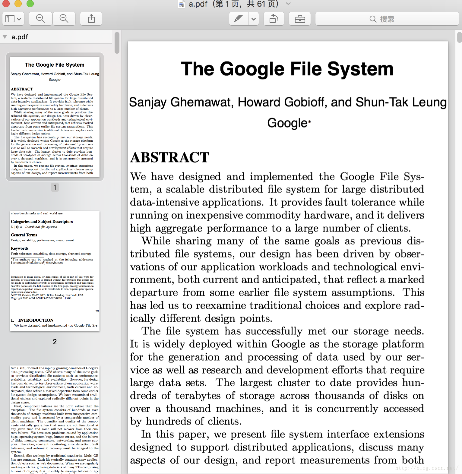Click the main document vertical scrollbar
The width and height of the screenshot is (462, 474).
459,37
